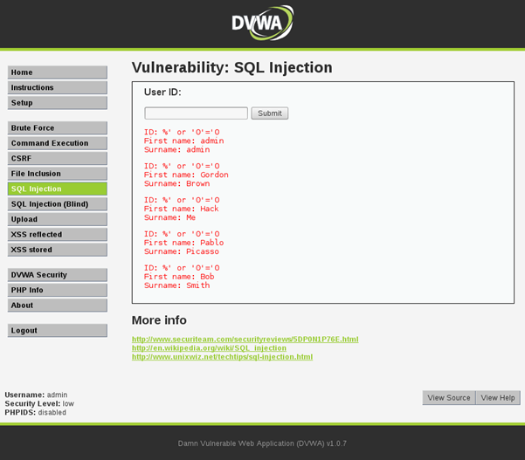This screenshot has width=525, height=460.
Task: Open the XSS reflected page
Action: 58,235
